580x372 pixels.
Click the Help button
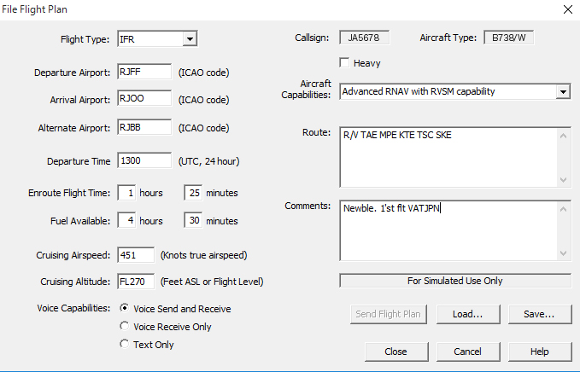(540, 352)
